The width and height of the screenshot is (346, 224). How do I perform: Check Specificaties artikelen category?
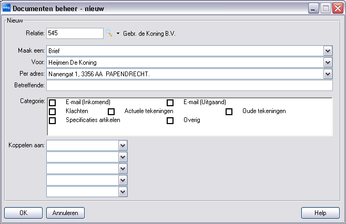coord(52,120)
